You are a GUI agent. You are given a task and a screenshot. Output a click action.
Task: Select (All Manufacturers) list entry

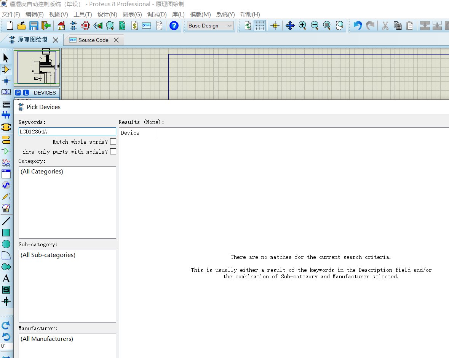(x=47, y=339)
